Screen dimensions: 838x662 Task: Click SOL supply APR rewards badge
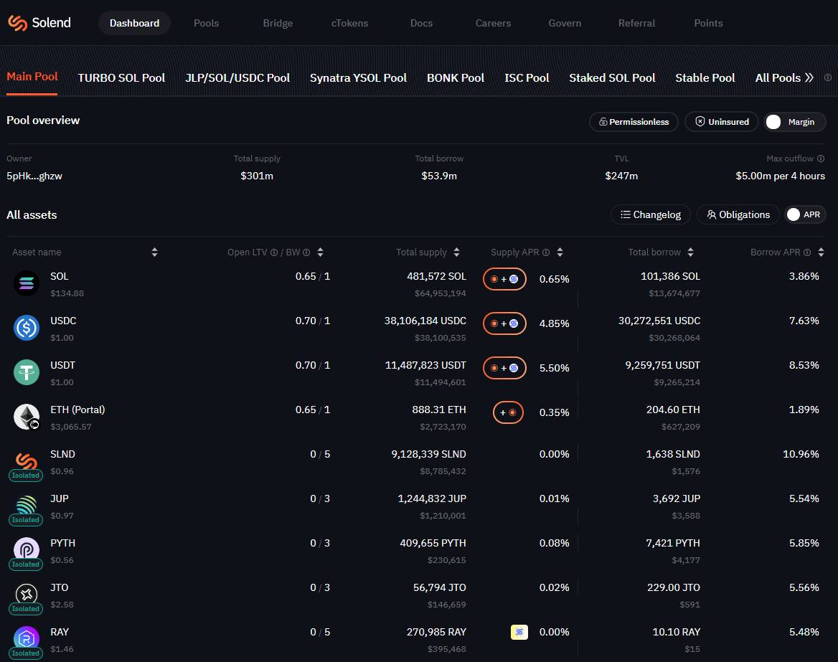pyautogui.click(x=504, y=279)
